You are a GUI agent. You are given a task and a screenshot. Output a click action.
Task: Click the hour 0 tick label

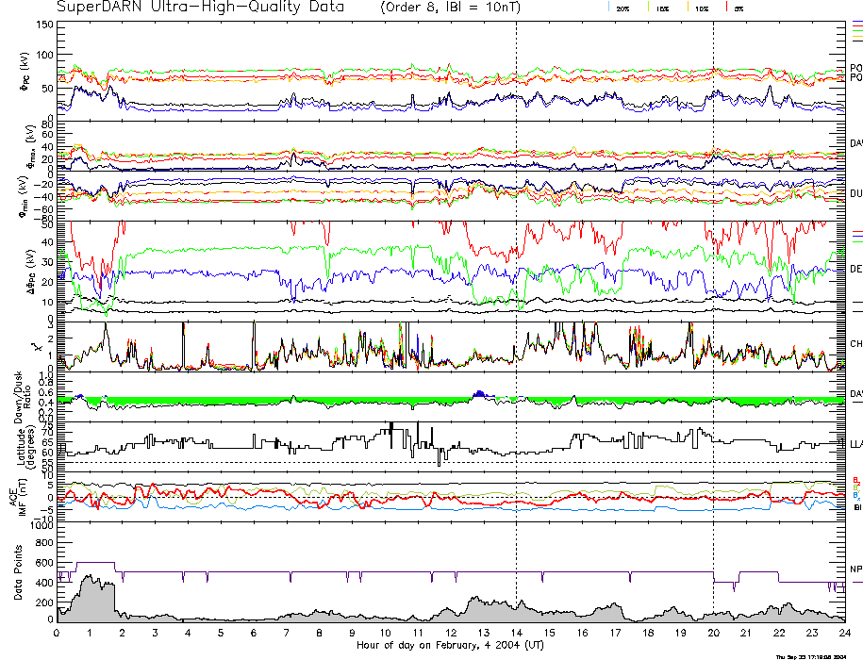[58, 634]
